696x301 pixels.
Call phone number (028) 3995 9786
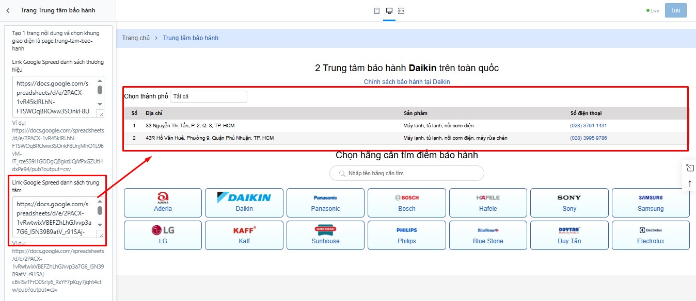tap(588, 138)
